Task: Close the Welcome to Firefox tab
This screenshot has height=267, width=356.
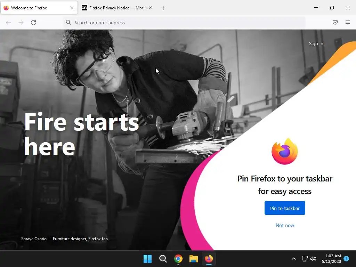Action: (x=72, y=8)
